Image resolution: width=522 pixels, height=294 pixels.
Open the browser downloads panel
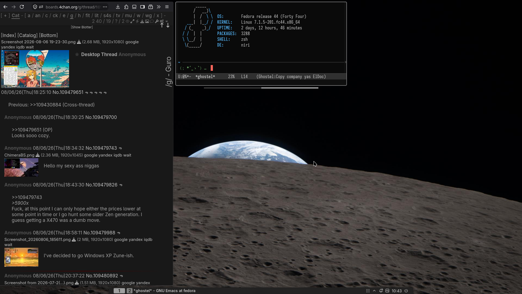[118, 7]
